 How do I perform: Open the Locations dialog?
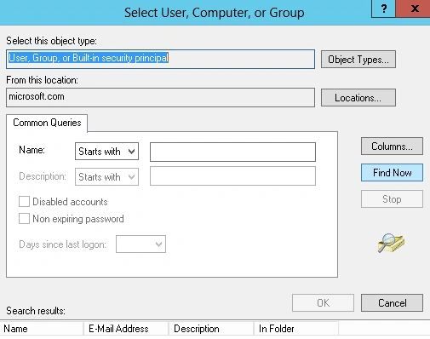click(x=358, y=98)
